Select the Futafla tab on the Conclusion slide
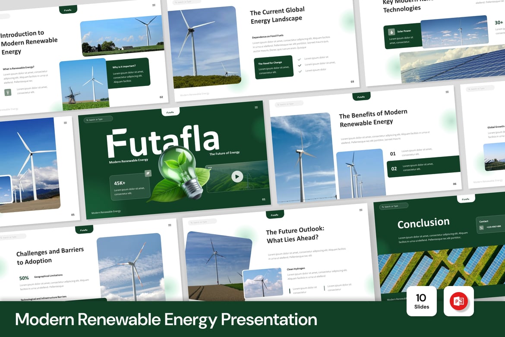The height and width of the screenshot is (337, 505). click(x=466, y=199)
